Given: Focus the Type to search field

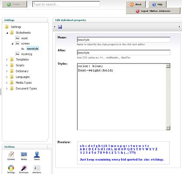Looking at the screenshot, I should pos(66,4).
